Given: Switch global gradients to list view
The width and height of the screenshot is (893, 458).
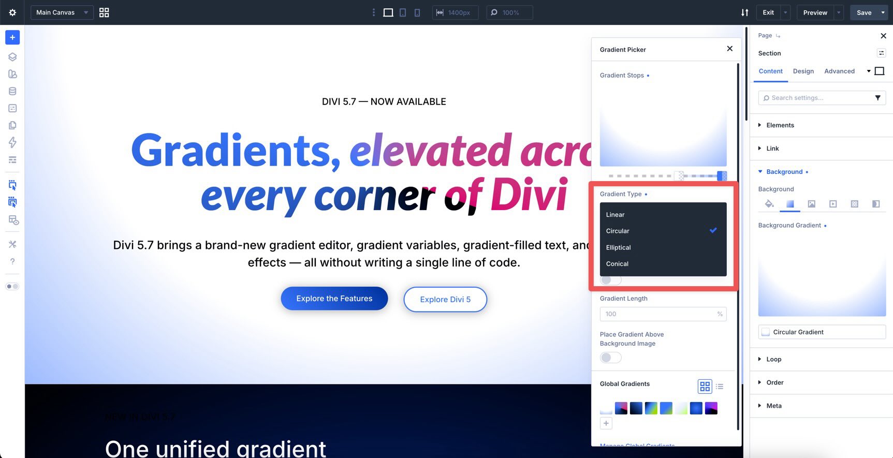Looking at the screenshot, I should tap(720, 387).
